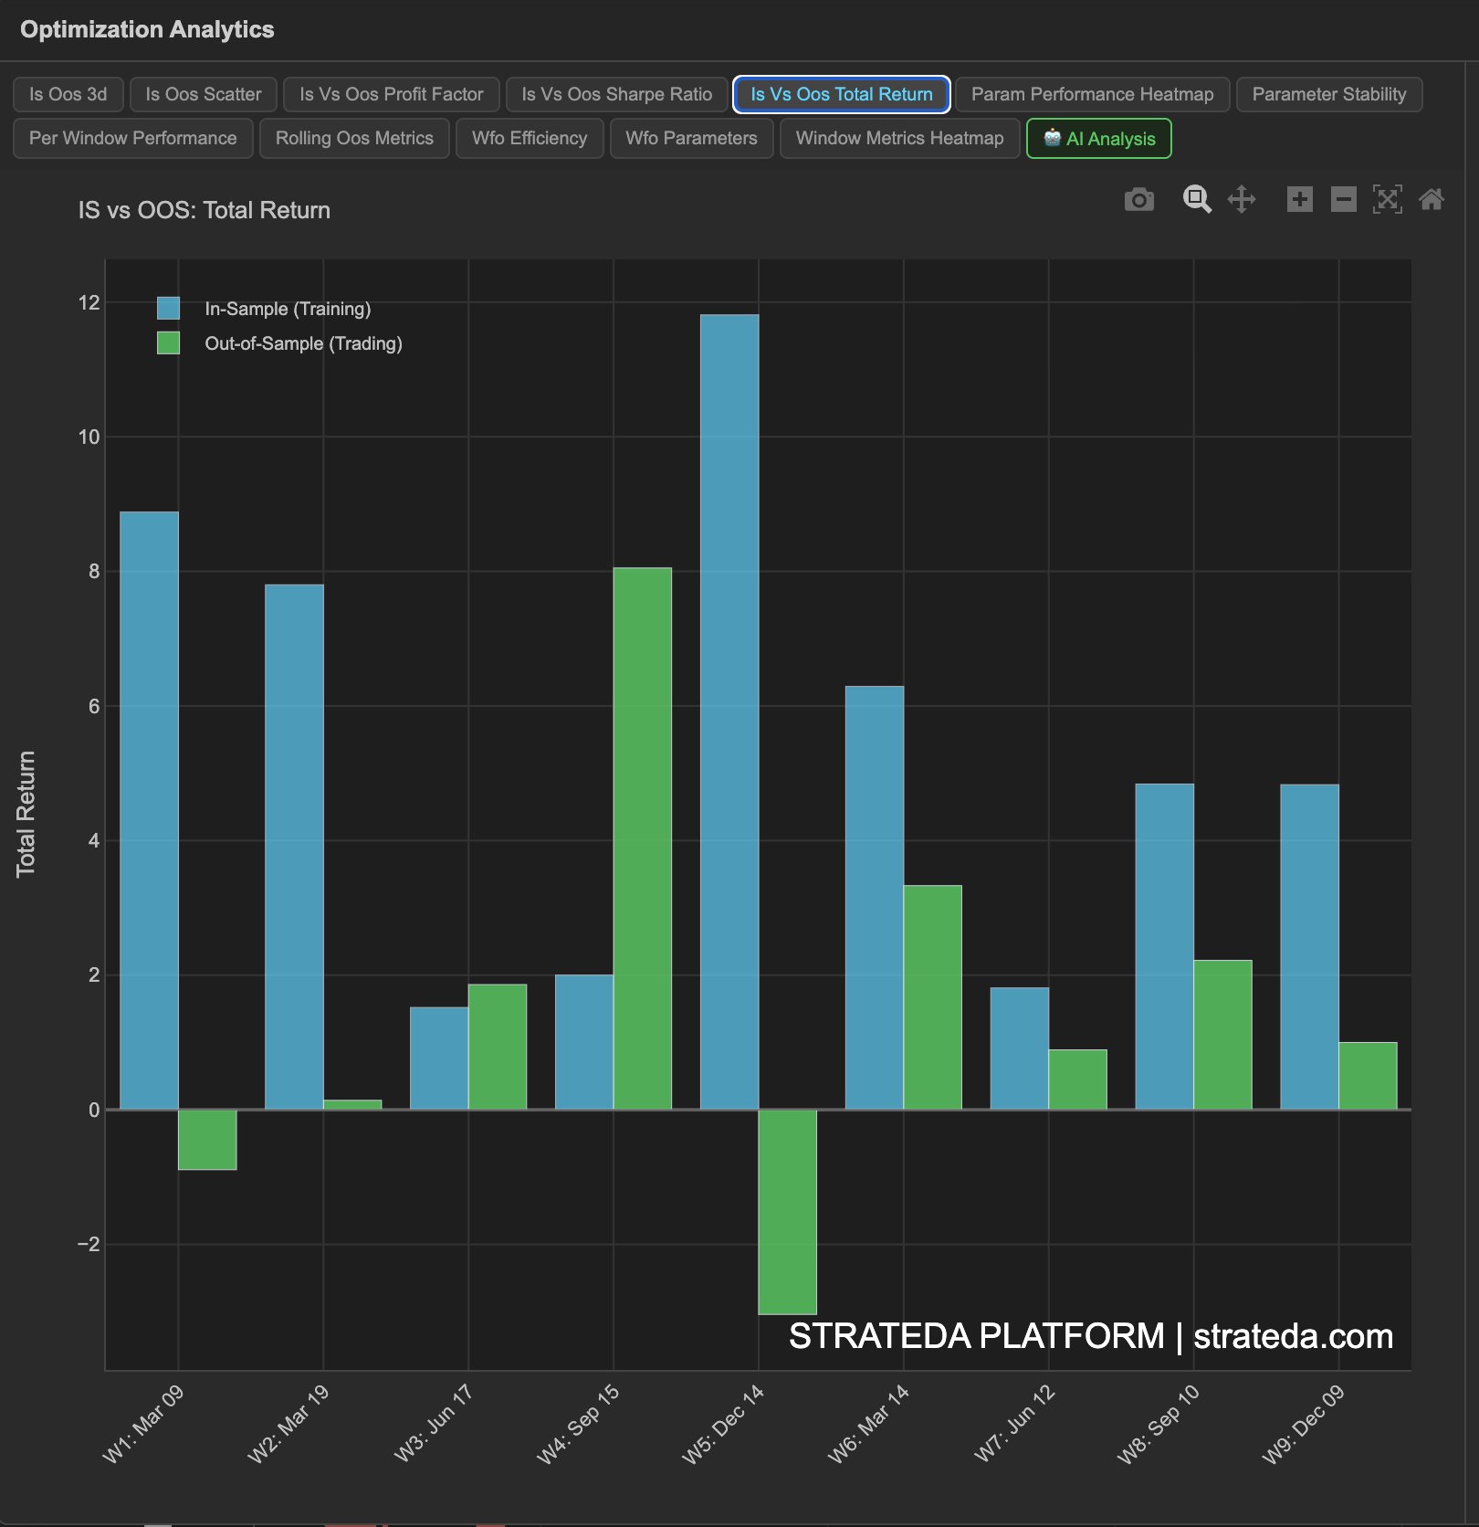This screenshot has width=1479, height=1527.
Task: Hide Out-of-Sample (Trading) series via legend
Action: tap(304, 343)
